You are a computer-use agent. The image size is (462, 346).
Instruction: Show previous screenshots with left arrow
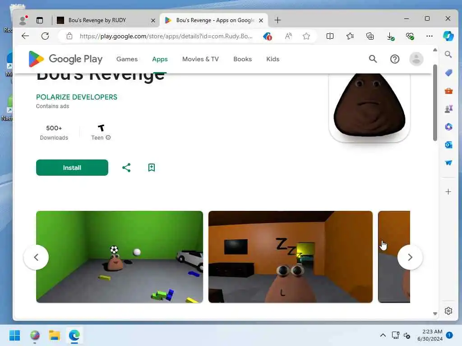tap(36, 257)
